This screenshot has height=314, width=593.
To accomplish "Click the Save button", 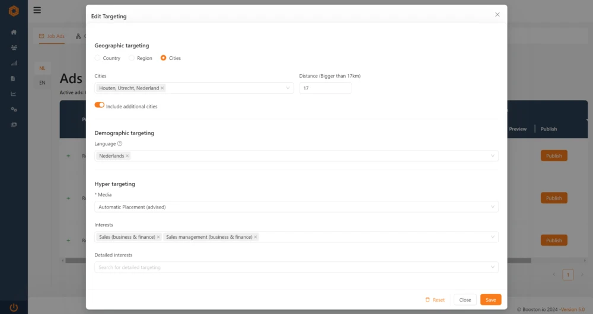I will 490,300.
